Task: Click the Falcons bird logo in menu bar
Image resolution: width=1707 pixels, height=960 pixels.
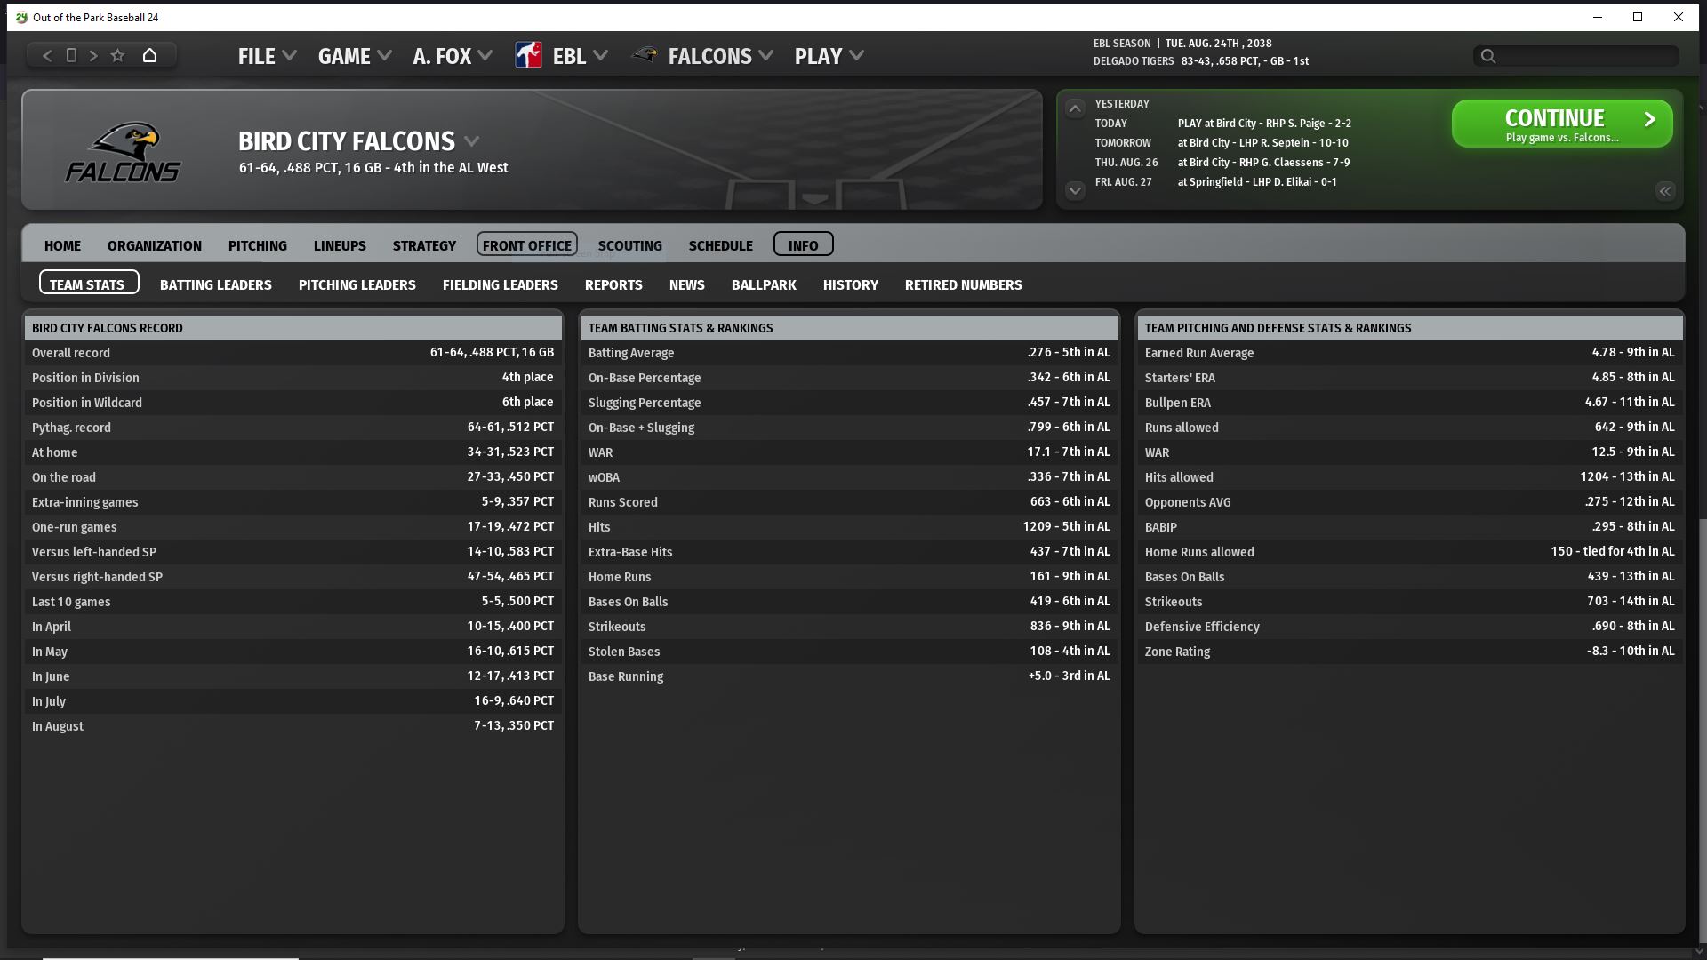Action: (645, 56)
